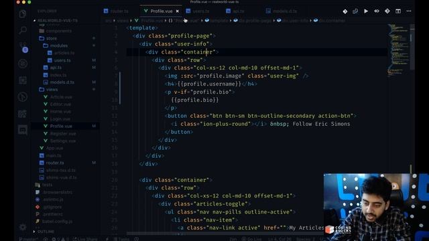Switch to the api.ts tab
This screenshot has width=429, height=241.
pyautogui.click(x=235, y=11)
